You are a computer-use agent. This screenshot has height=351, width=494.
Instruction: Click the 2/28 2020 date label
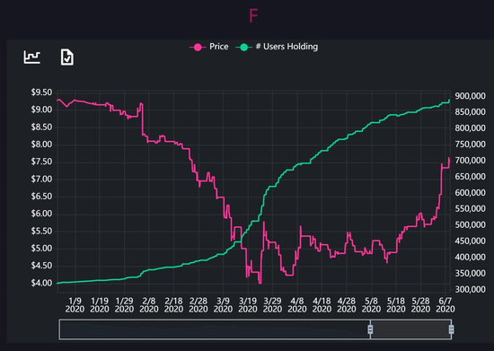198,305
